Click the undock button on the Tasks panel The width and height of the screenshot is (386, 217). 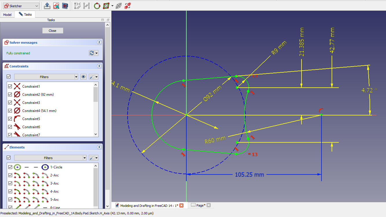coord(108,20)
